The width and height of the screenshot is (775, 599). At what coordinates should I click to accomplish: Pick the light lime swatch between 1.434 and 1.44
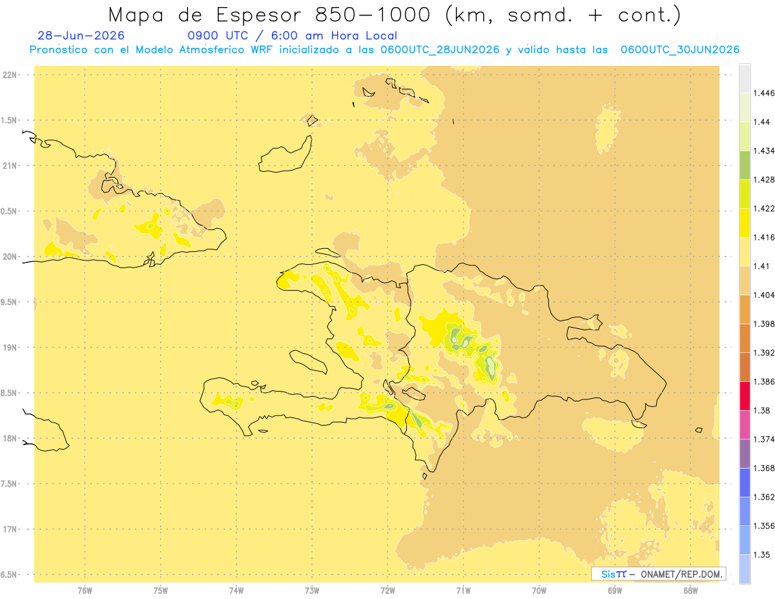pyautogui.click(x=745, y=136)
